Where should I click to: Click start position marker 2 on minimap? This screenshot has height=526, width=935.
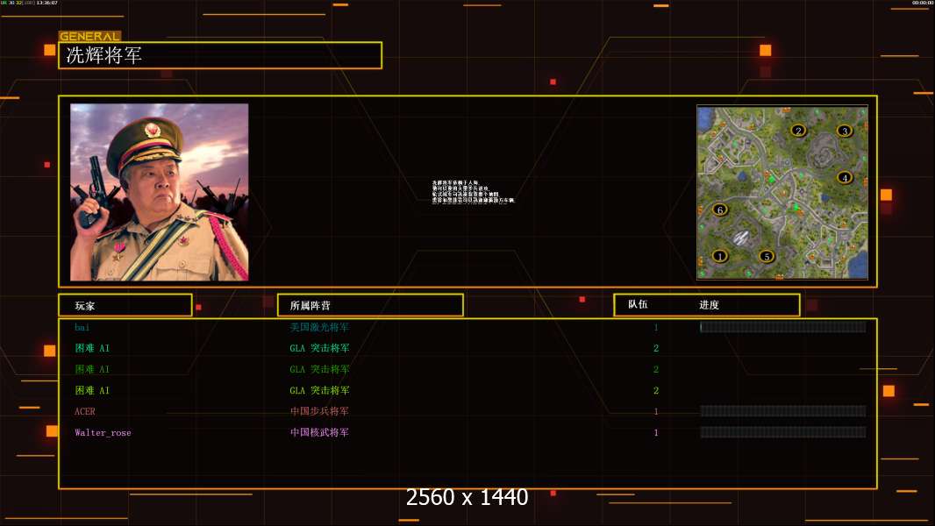798,131
